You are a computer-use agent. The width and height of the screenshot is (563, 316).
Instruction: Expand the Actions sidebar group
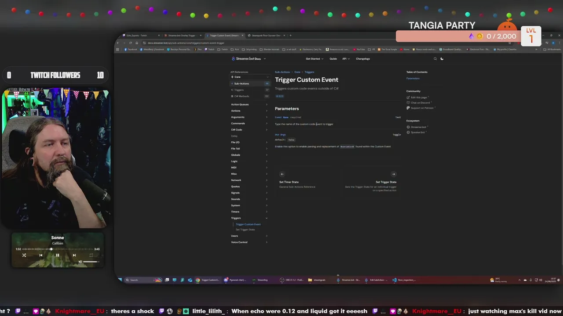coord(249,111)
